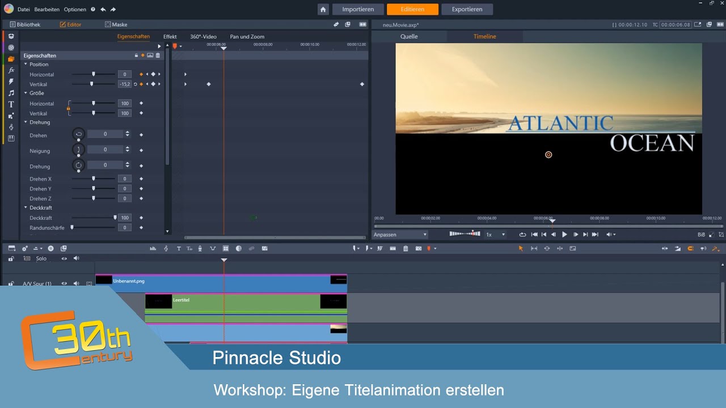This screenshot has width=726, height=408.
Task: Mute audio on the Solo track
Action: point(76,258)
